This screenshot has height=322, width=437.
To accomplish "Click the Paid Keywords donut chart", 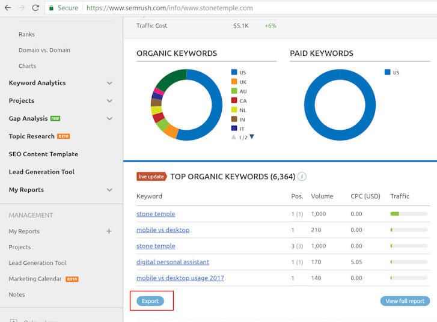I will coord(340,105).
